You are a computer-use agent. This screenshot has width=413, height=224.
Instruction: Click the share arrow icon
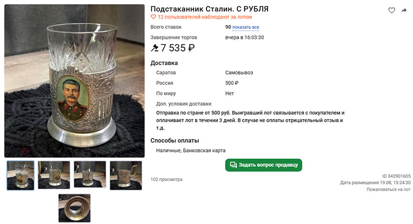[404, 10]
